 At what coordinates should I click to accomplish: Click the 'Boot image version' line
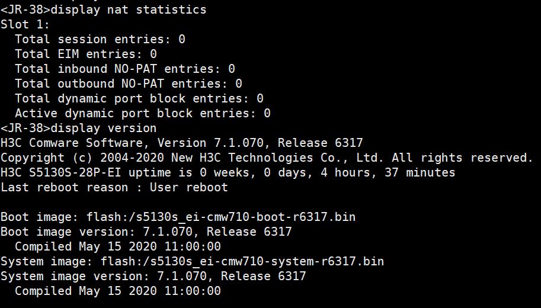pyautogui.click(x=146, y=232)
